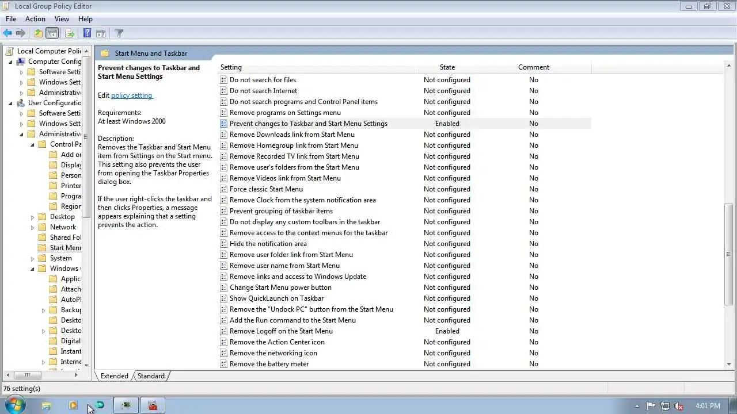Screen dimensions: 737x414
Task: Expand the Backup tree node
Action: point(44,310)
